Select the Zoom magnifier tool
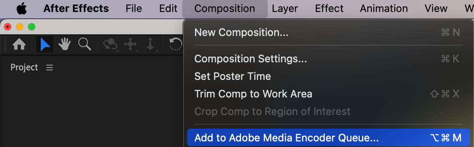The width and height of the screenshot is (474, 147). point(84,44)
